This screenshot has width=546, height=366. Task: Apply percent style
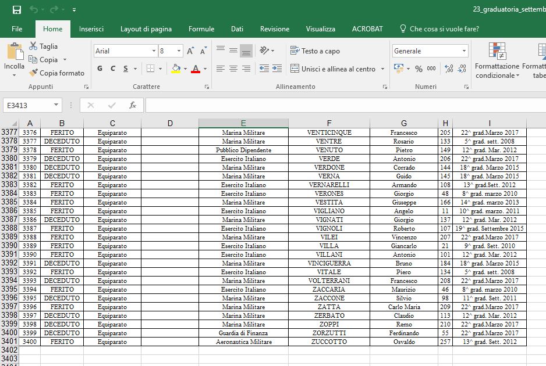419,69
